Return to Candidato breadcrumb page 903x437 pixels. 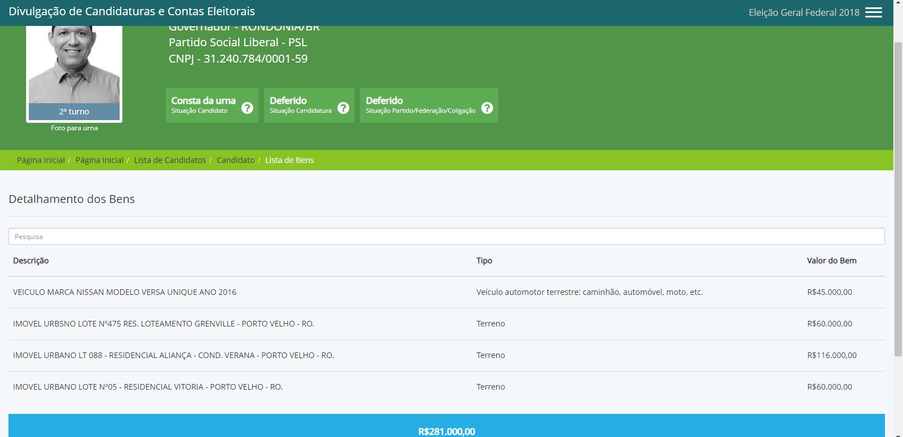coord(235,160)
